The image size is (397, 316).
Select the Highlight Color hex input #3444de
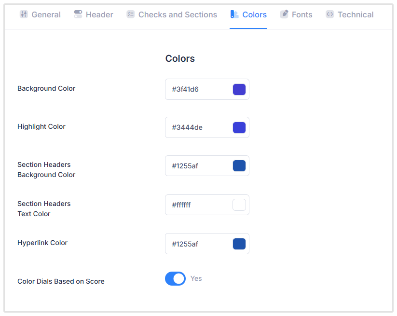(198, 127)
